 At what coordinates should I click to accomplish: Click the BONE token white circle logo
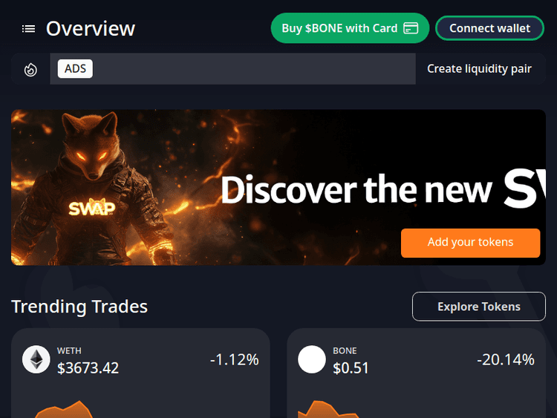[x=312, y=359]
